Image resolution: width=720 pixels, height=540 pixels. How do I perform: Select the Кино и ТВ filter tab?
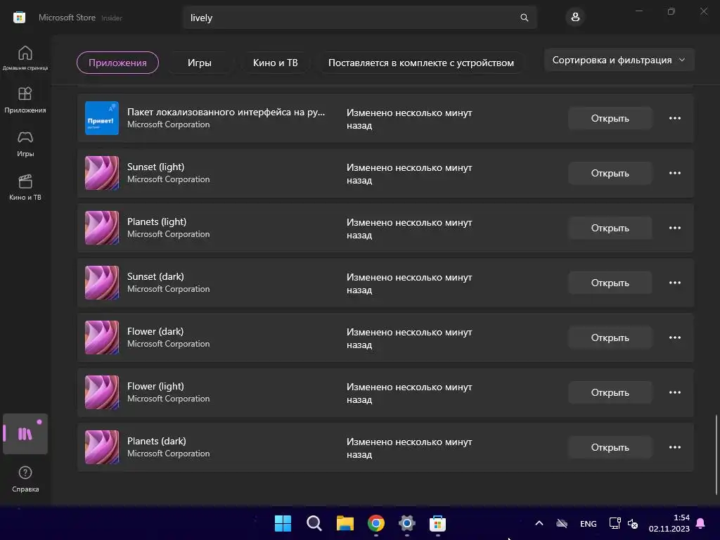pos(276,63)
